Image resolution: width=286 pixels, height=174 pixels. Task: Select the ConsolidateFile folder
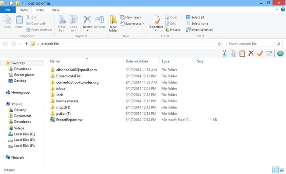pyautogui.click(x=68, y=76)
